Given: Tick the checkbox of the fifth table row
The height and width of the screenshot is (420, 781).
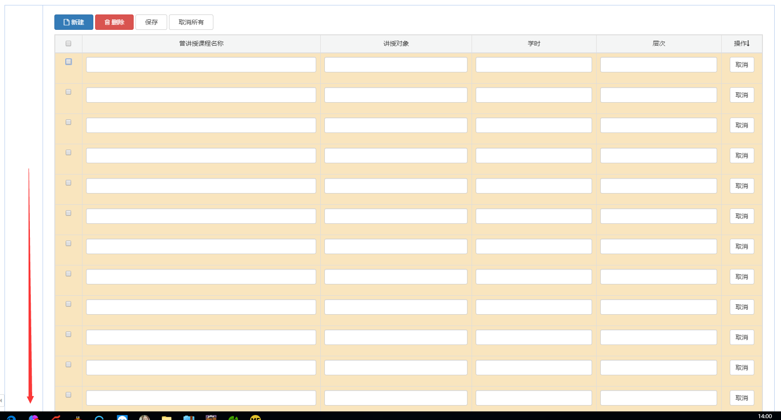Looking at the screenshot, I should (x=68, y=183).
